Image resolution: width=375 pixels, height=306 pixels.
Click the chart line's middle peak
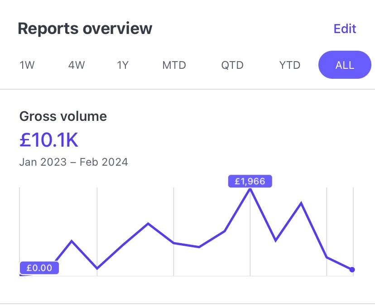pos(148,224)
